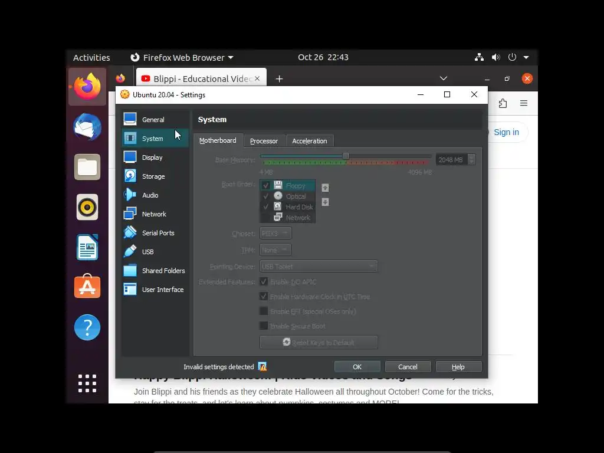Open Files manager in the dock

(x=87, y=167)
